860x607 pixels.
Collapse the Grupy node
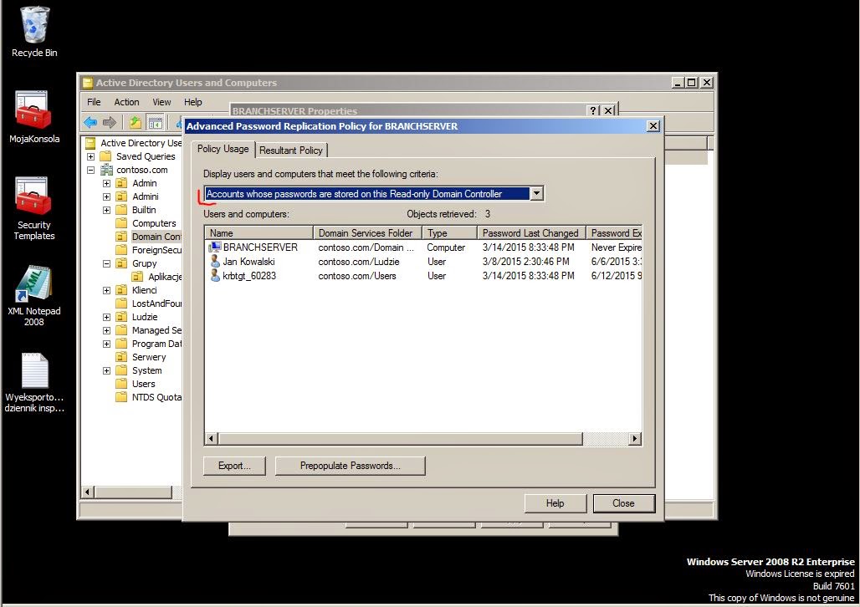pyautogui.click(x=107, y=263)
